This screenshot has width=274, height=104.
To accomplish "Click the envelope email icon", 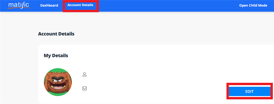I will click(85, 88).
